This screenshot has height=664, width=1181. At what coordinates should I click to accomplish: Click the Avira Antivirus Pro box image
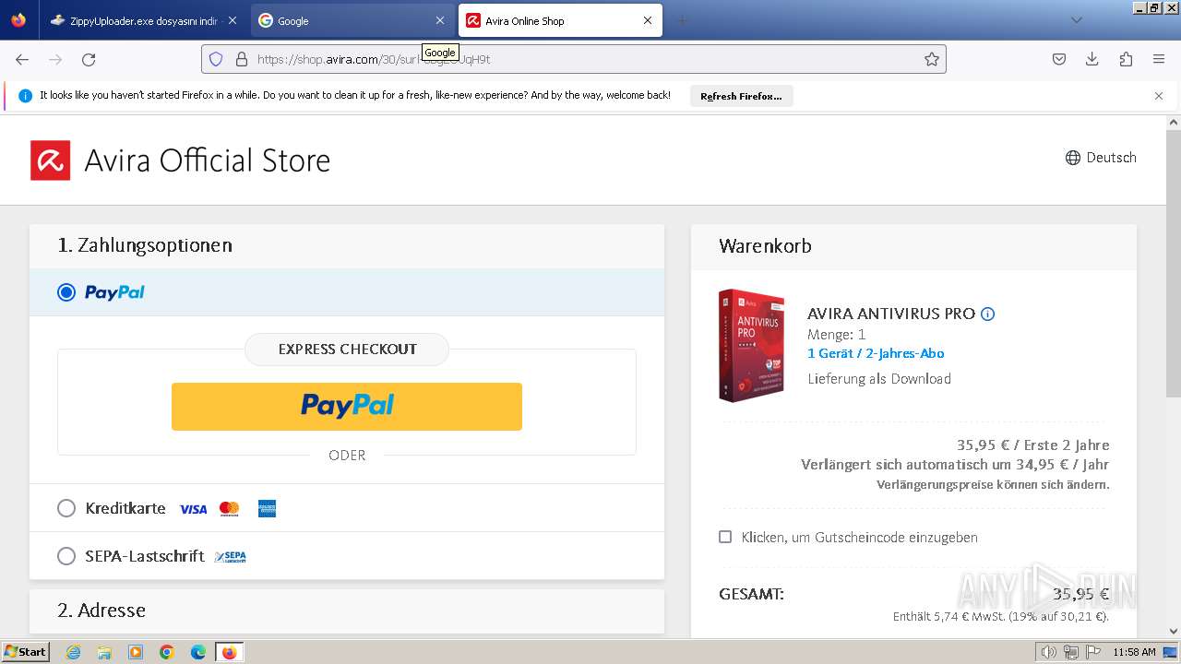(x=751, y=346)
